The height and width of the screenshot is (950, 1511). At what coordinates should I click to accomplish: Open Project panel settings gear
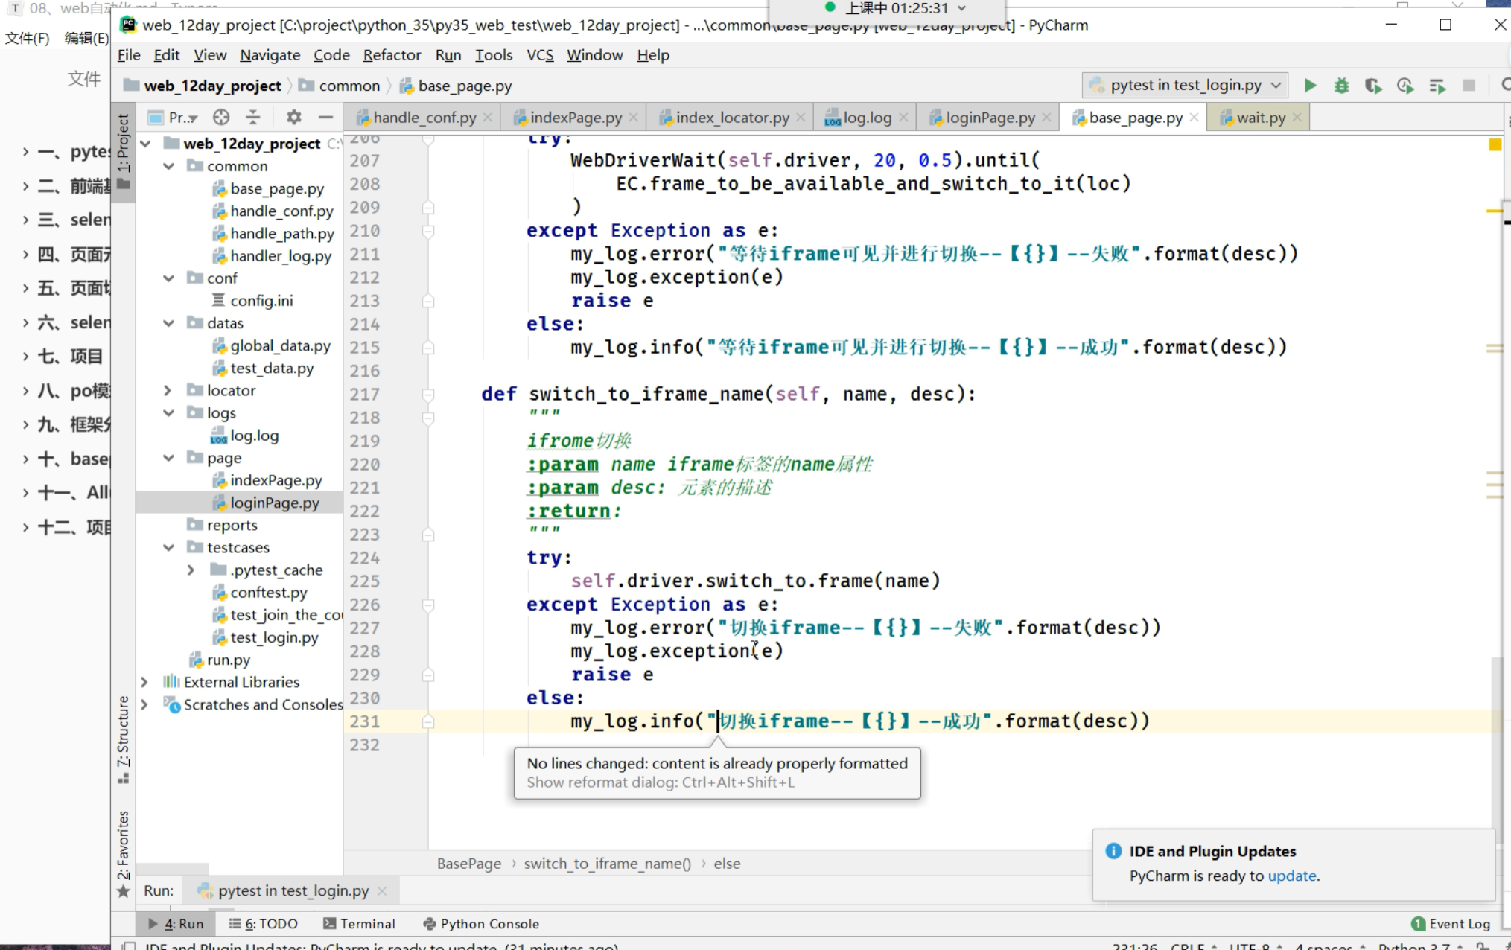293,118
